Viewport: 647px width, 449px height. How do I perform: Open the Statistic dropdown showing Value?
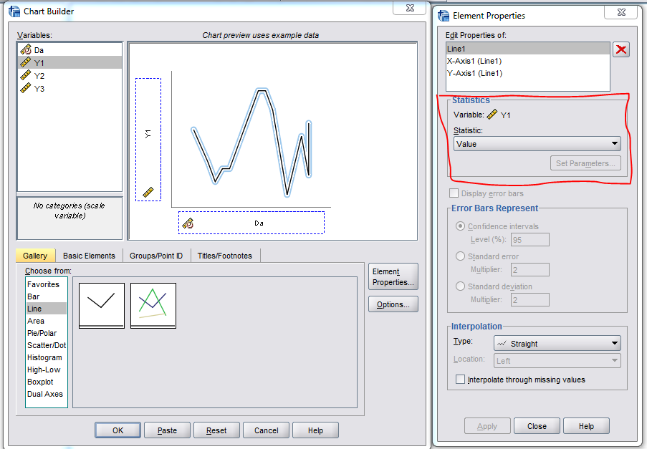(x=537, y=144)
